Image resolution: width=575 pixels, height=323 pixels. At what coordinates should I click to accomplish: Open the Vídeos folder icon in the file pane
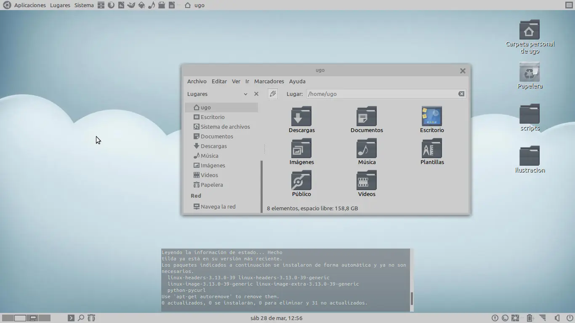(x=367, y=180)
